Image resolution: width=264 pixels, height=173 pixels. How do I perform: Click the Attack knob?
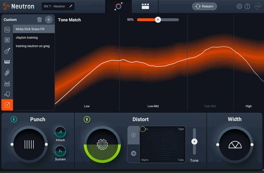pos(60,132)
